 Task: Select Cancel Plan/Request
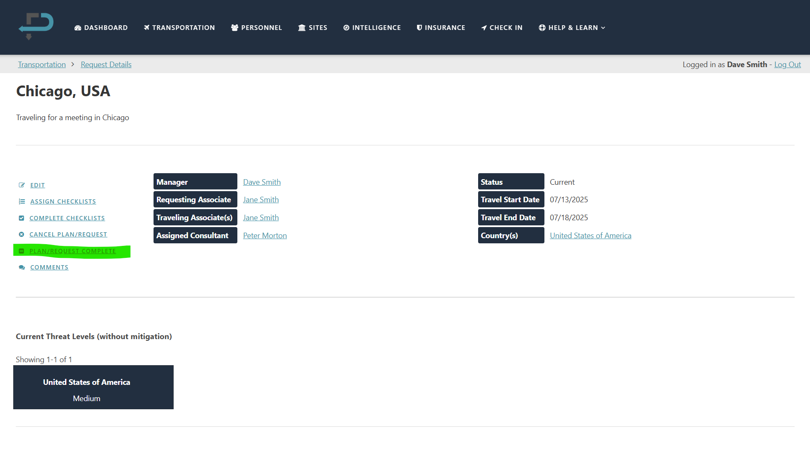click(68, 234)
